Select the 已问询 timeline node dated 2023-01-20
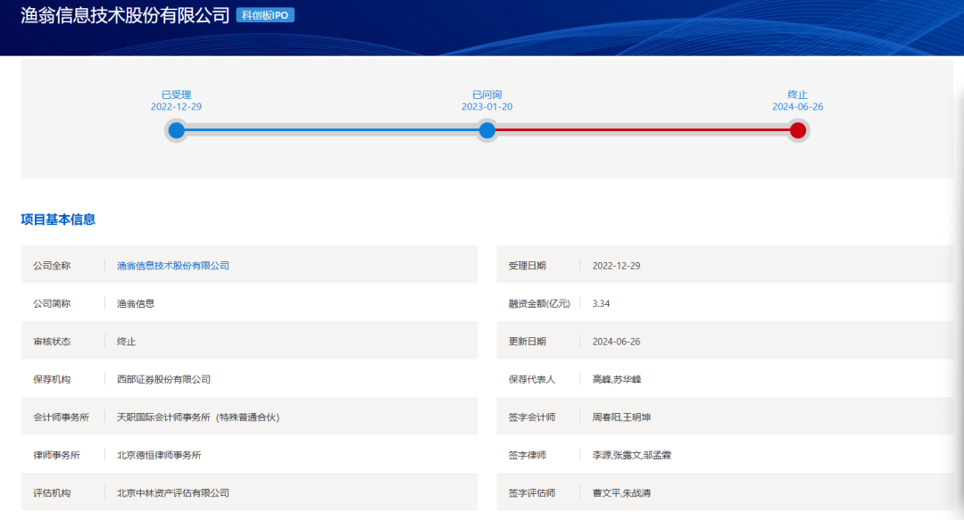The width and height of the screenshot is (964, 520). click(x=487, y=130)
